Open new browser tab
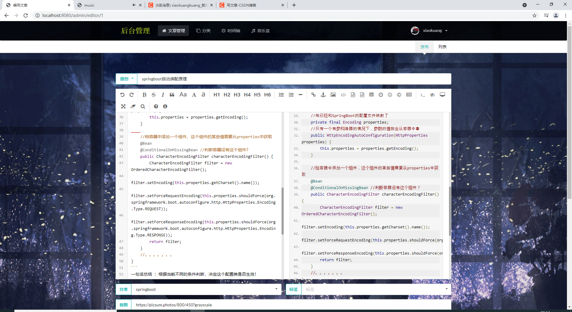Viewport: 572px width, 312px height. click(294, 5)
